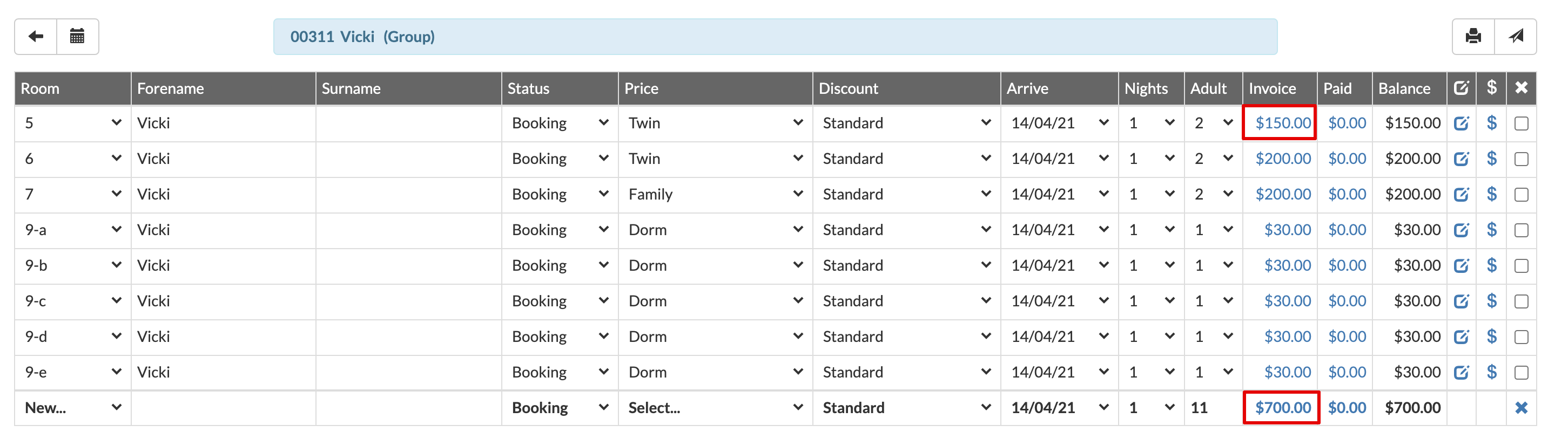Click the print icon
Image resolution: width=1548 pixels, height=439 pixels.
[x=1473, y=37]
